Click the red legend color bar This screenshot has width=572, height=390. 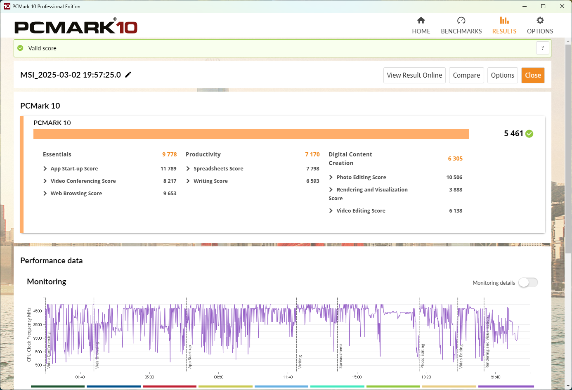(170, 387)
